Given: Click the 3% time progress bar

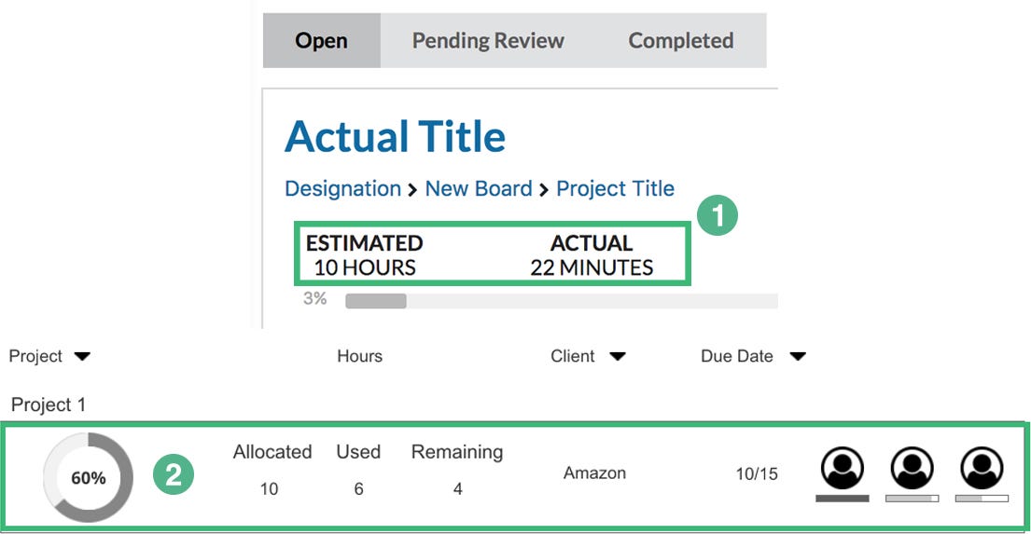Looking at the screenshot, I should click(560, 301).
